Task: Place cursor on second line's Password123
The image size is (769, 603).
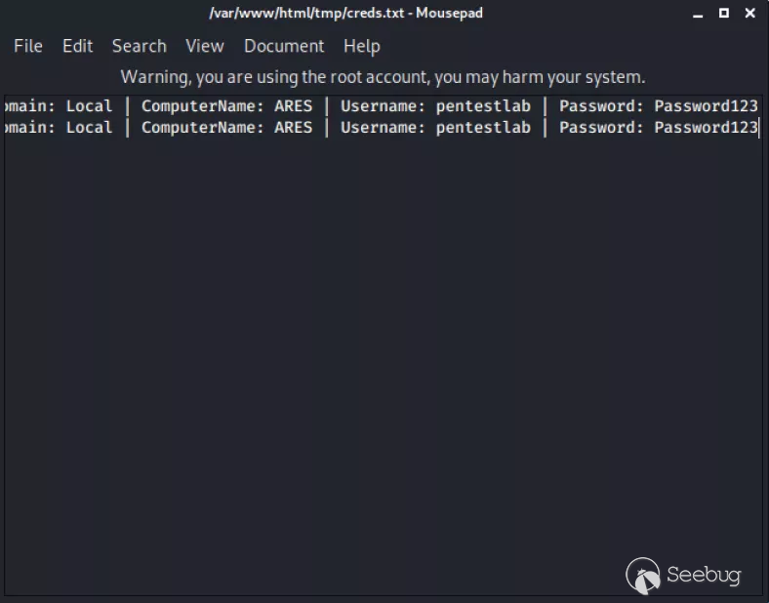Action: point(706,127)
